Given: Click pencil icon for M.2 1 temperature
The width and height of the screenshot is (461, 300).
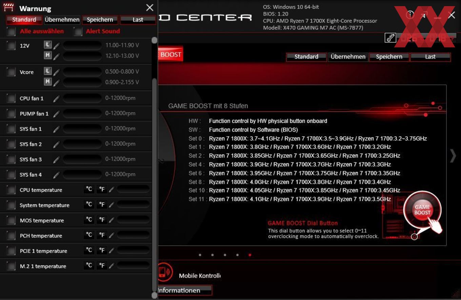Looking at the screenshot, I should pos(112,266).
